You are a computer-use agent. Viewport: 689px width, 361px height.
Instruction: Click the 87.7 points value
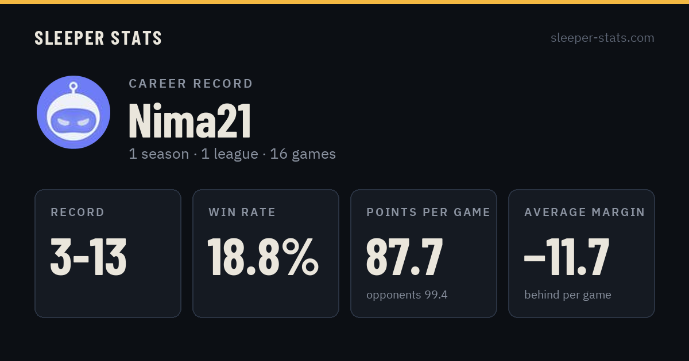click(x=404, y=257)
